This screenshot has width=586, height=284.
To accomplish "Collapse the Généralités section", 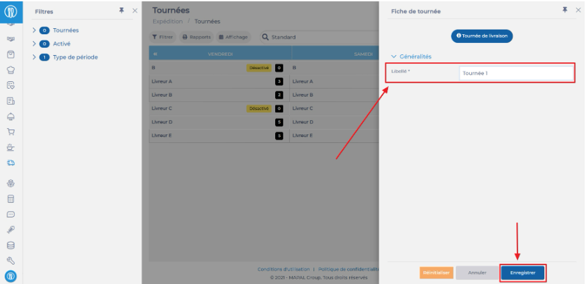I will [x=394, y=56].
